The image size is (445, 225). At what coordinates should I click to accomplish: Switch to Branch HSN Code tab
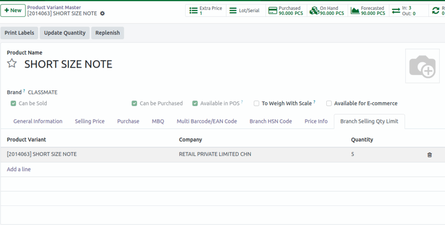(x=271, y=121)
